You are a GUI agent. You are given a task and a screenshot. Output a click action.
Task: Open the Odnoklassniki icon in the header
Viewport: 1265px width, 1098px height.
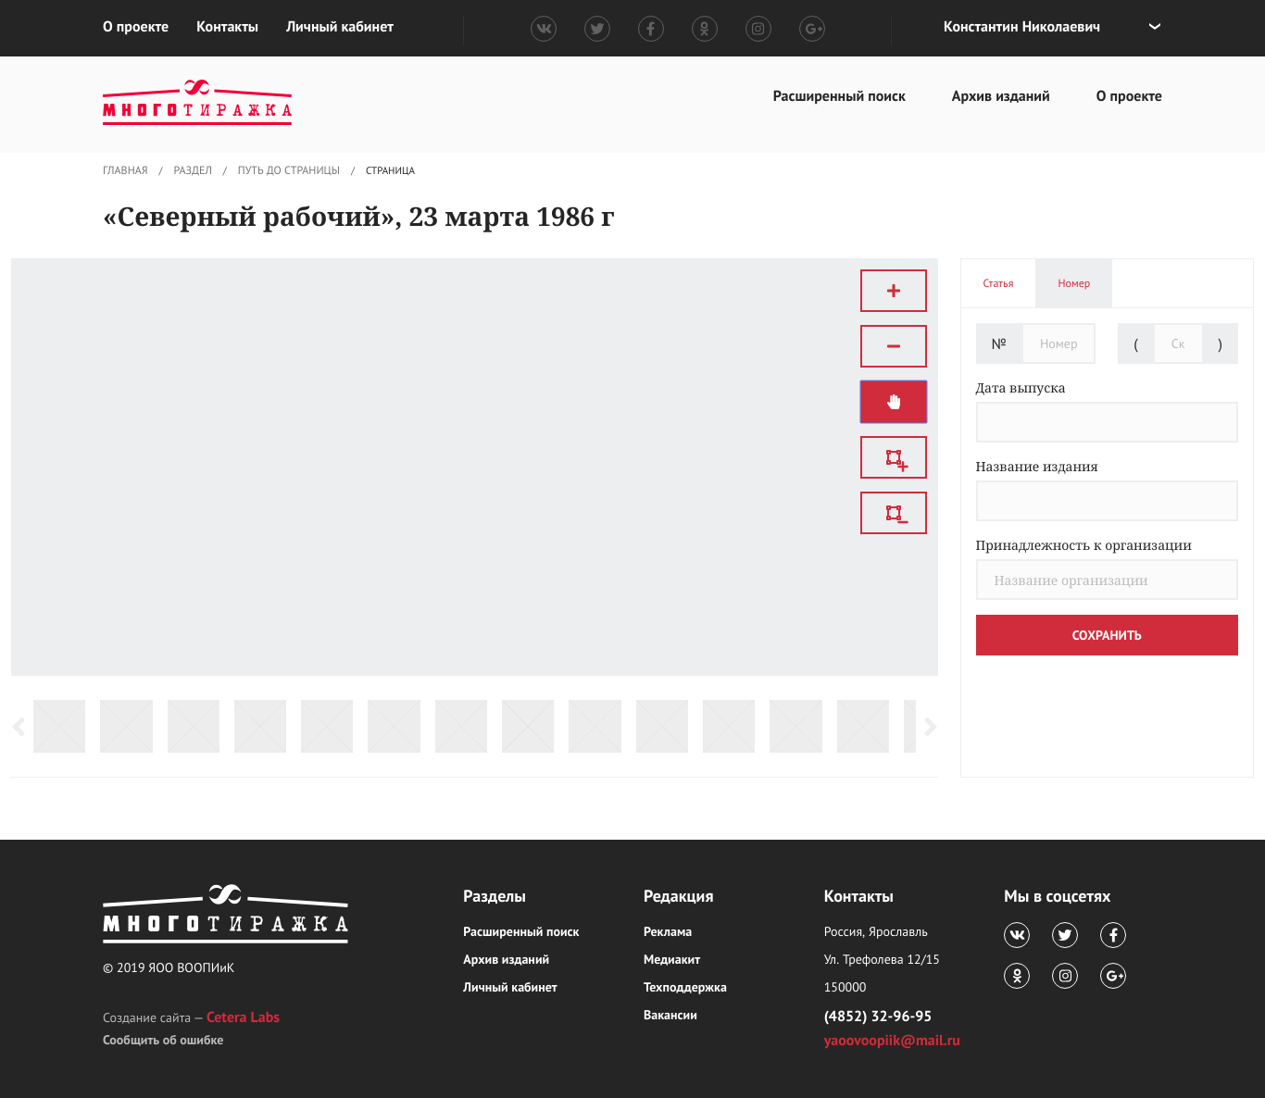[705, 28]
